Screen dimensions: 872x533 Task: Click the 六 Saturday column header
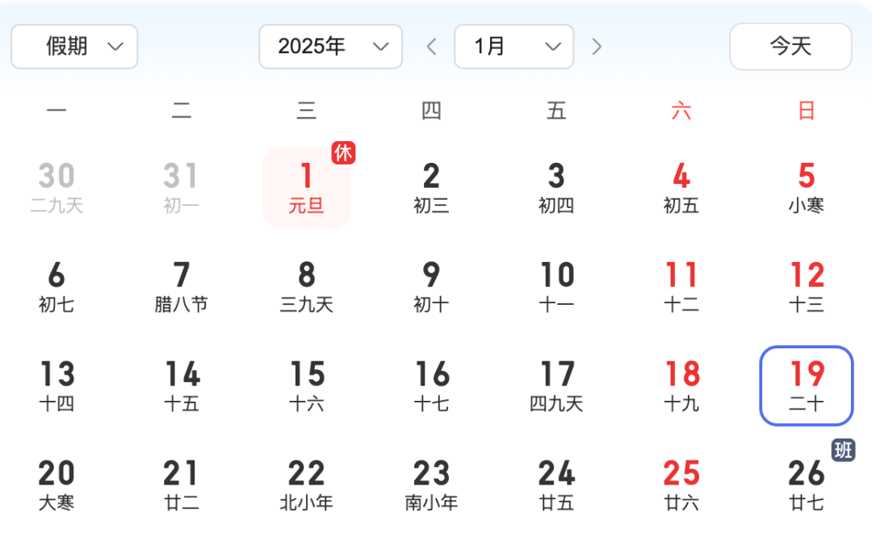[681, 111]
